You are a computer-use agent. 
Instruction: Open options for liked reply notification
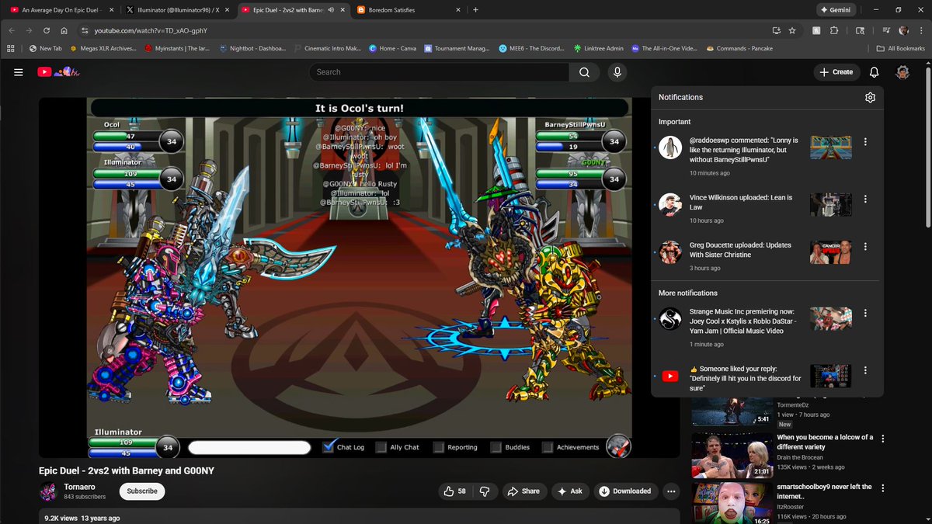coord(865,370)
